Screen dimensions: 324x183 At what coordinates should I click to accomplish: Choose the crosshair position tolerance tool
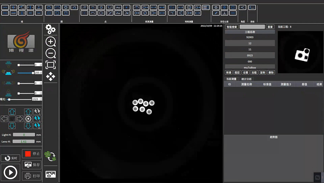pyautogui.click(x=224, y=7)
